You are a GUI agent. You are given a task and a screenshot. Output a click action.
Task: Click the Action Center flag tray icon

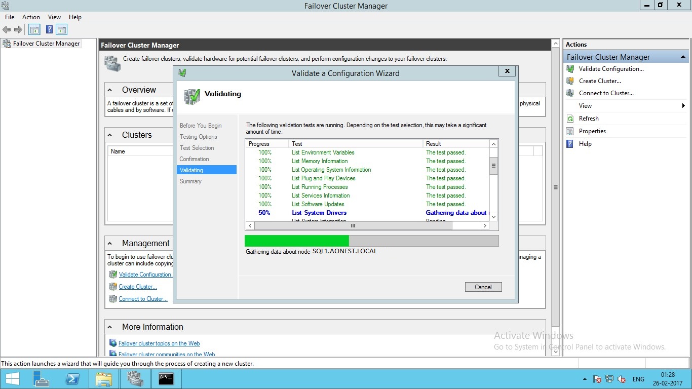pyautogui.click(x=597, y=379)
